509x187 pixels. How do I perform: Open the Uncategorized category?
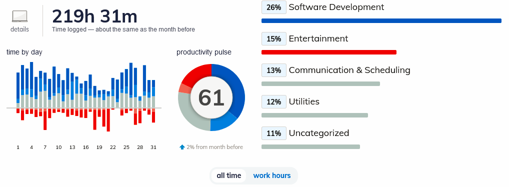(x=319, y=133)
